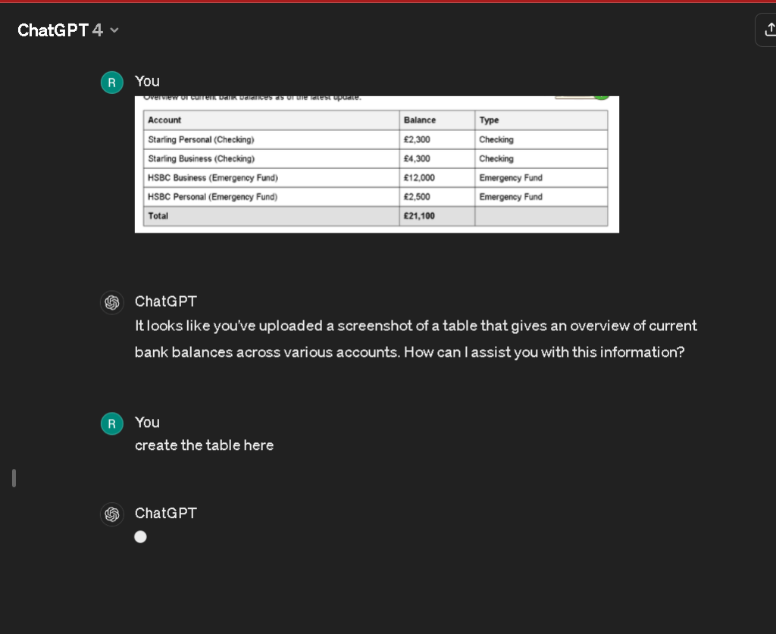Click ChatGPT's reply about the uploaded screenshot
The image size is (776, 634).
tap(416, 339)
